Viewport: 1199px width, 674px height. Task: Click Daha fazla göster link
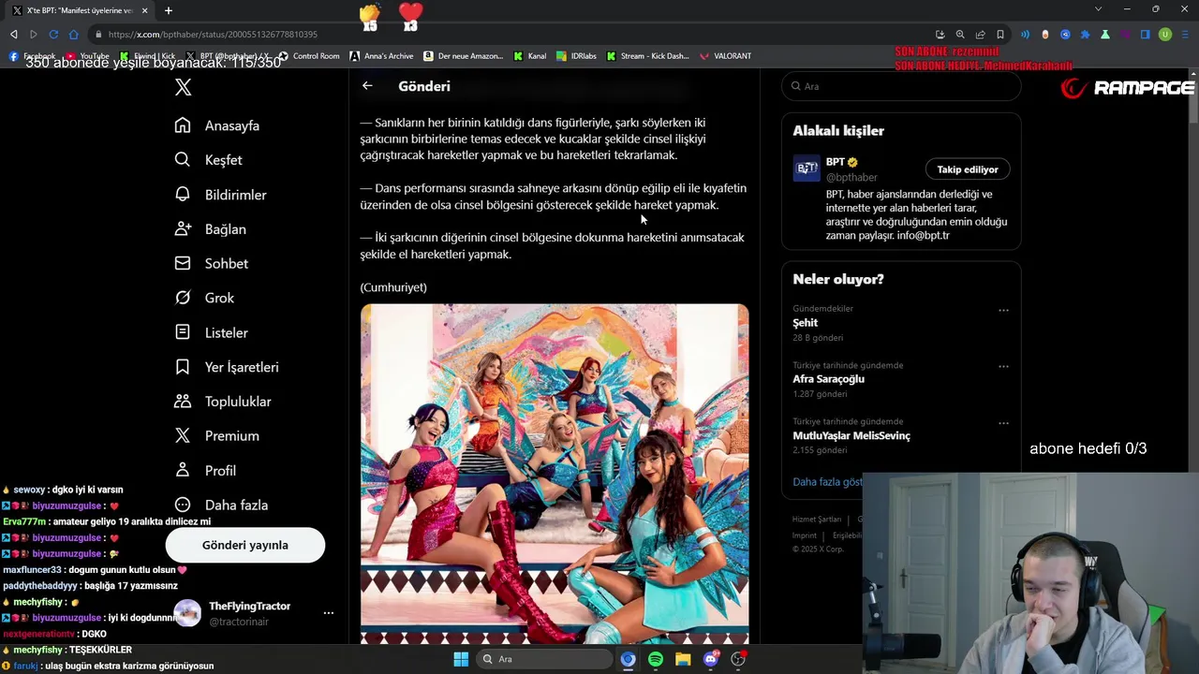(x=827, y=482)
